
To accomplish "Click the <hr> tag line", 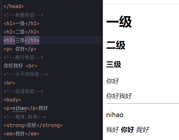I will click(9, 83).
